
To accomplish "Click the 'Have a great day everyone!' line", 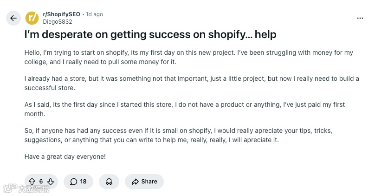I will coord(65,157).
